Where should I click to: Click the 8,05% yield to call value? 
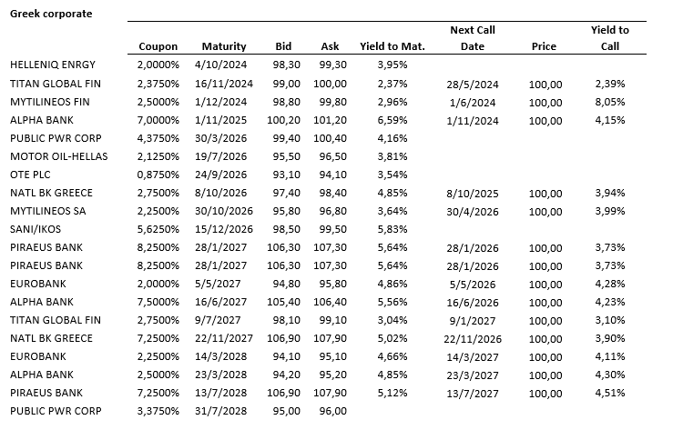click(x=609, y=102)
